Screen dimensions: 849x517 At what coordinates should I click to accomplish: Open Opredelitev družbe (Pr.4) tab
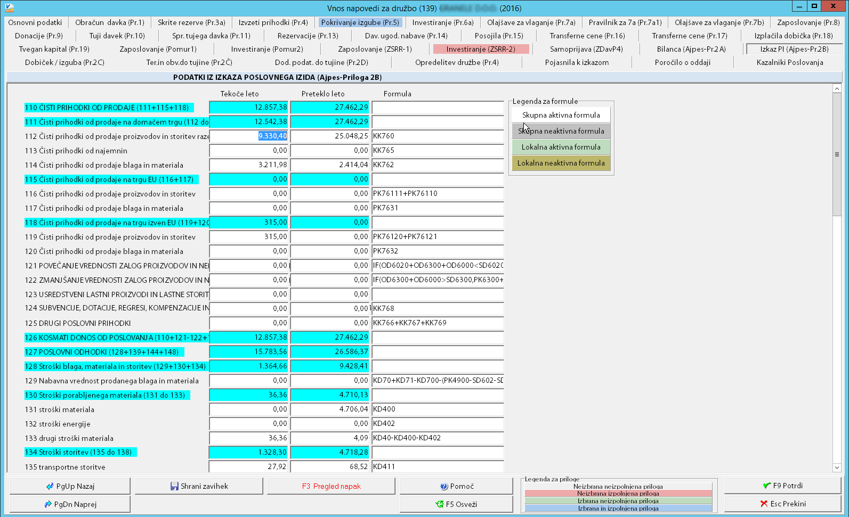click(457, 62)
